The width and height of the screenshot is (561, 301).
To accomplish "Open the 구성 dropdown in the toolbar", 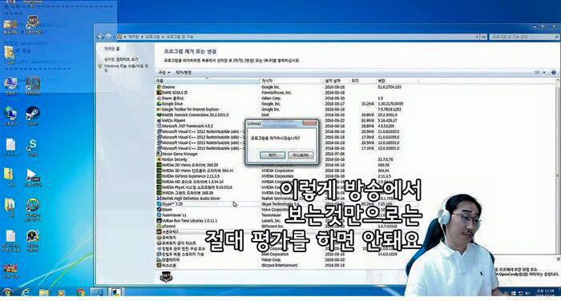I will pos(163,73).
